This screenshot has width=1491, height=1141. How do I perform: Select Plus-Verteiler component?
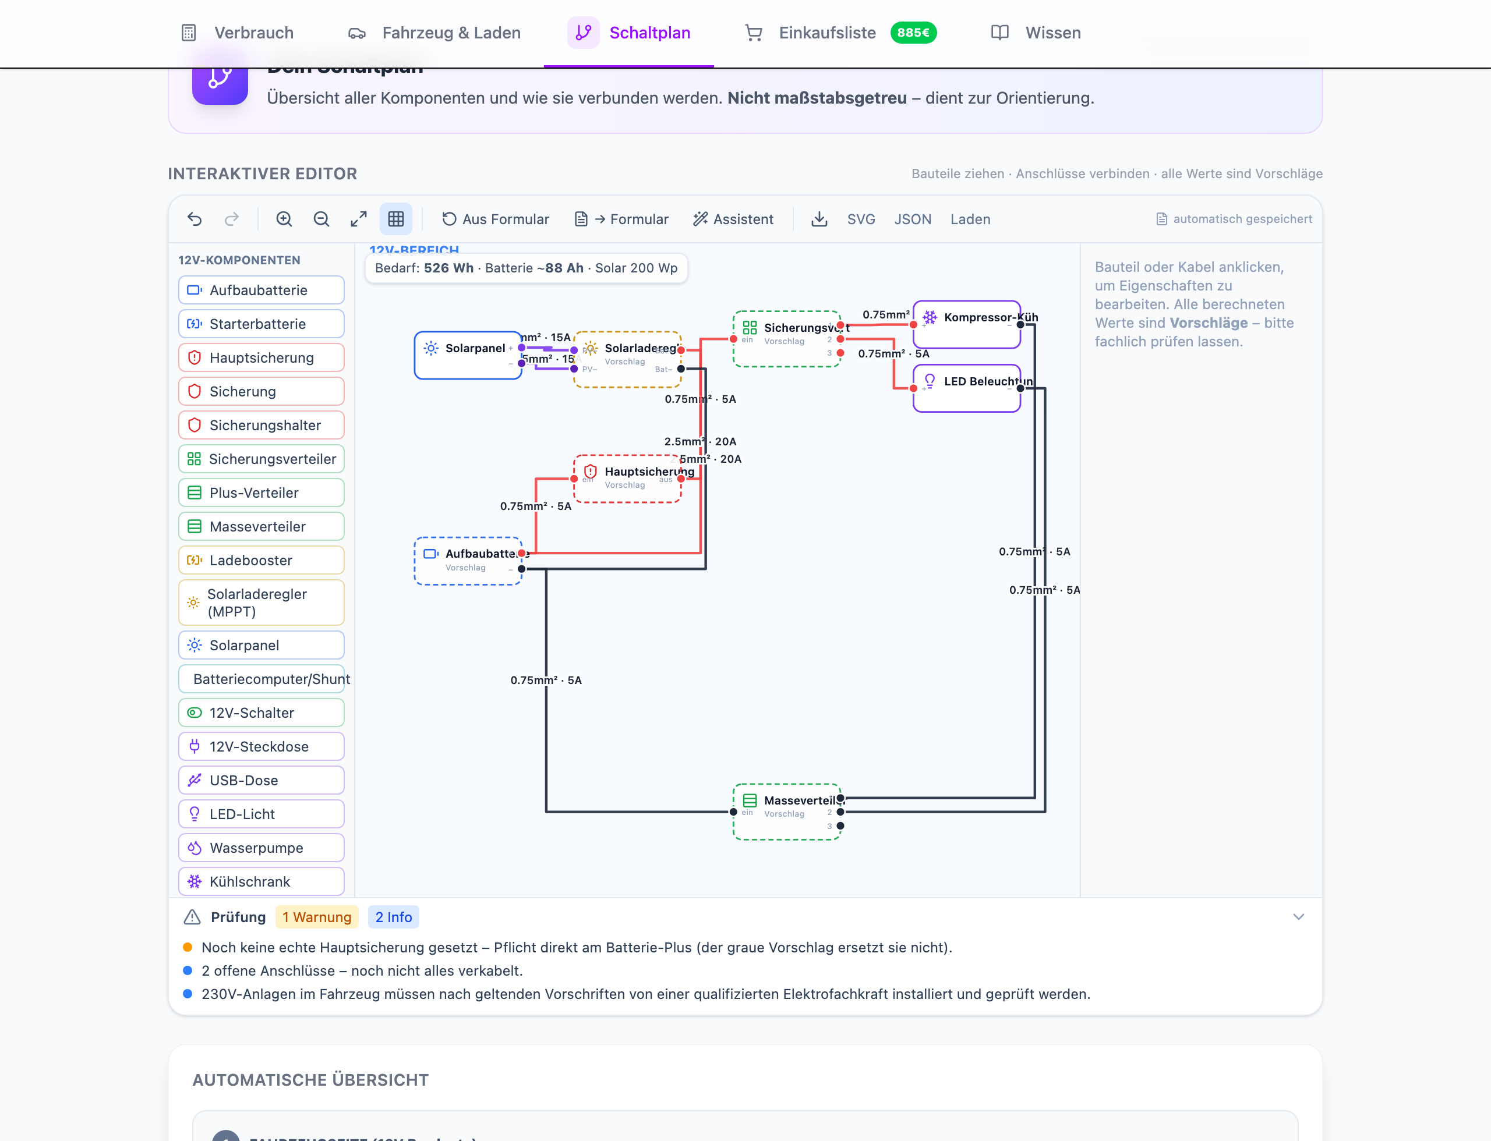click(262, 492)
